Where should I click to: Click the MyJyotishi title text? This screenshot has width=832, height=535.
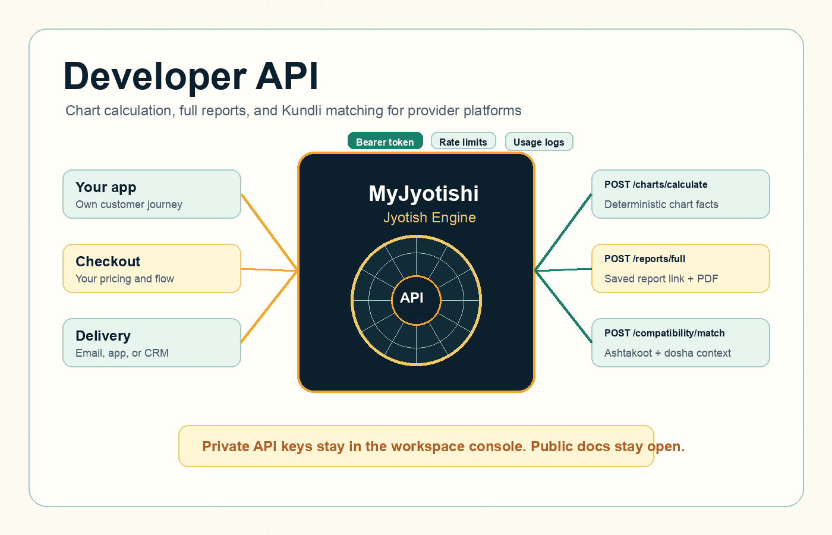(424, 193)
